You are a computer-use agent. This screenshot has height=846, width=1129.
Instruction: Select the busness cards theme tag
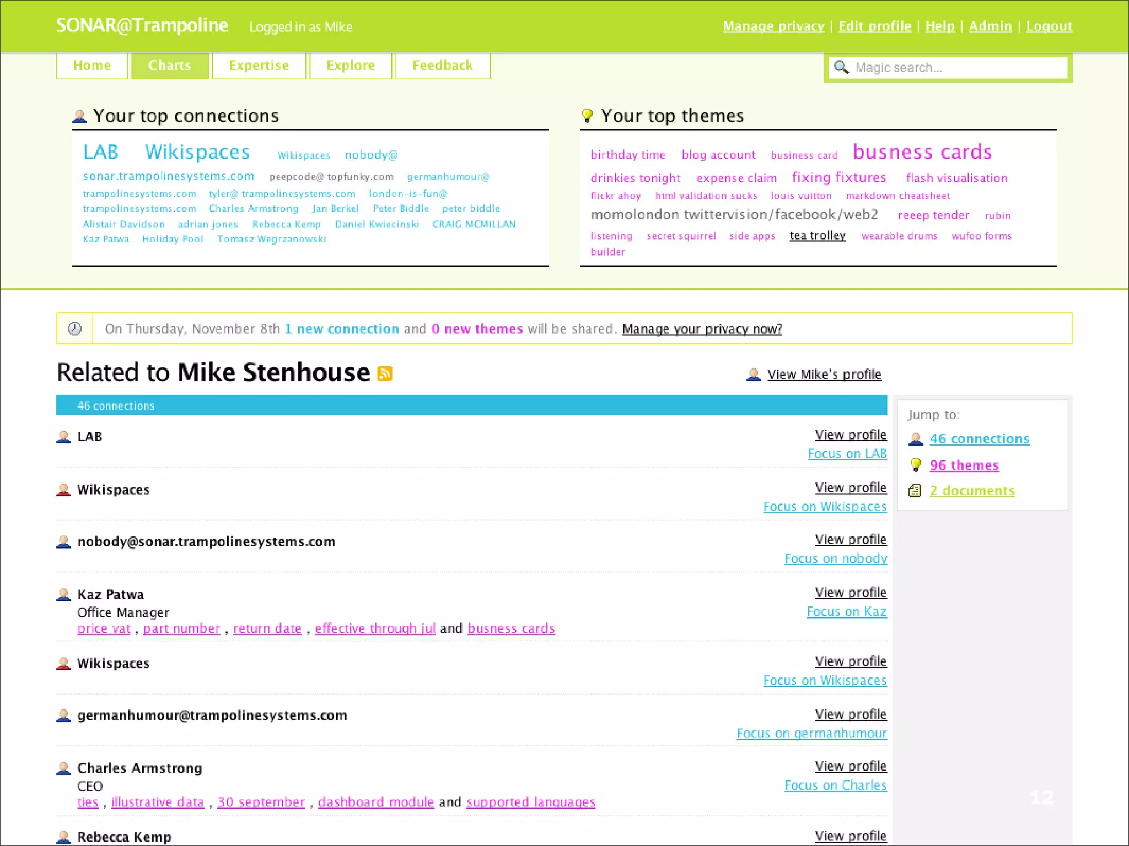922,152
